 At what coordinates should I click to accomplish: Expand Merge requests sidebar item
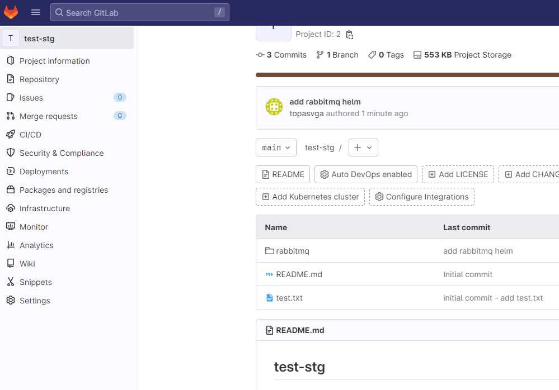tap(67, 116)
